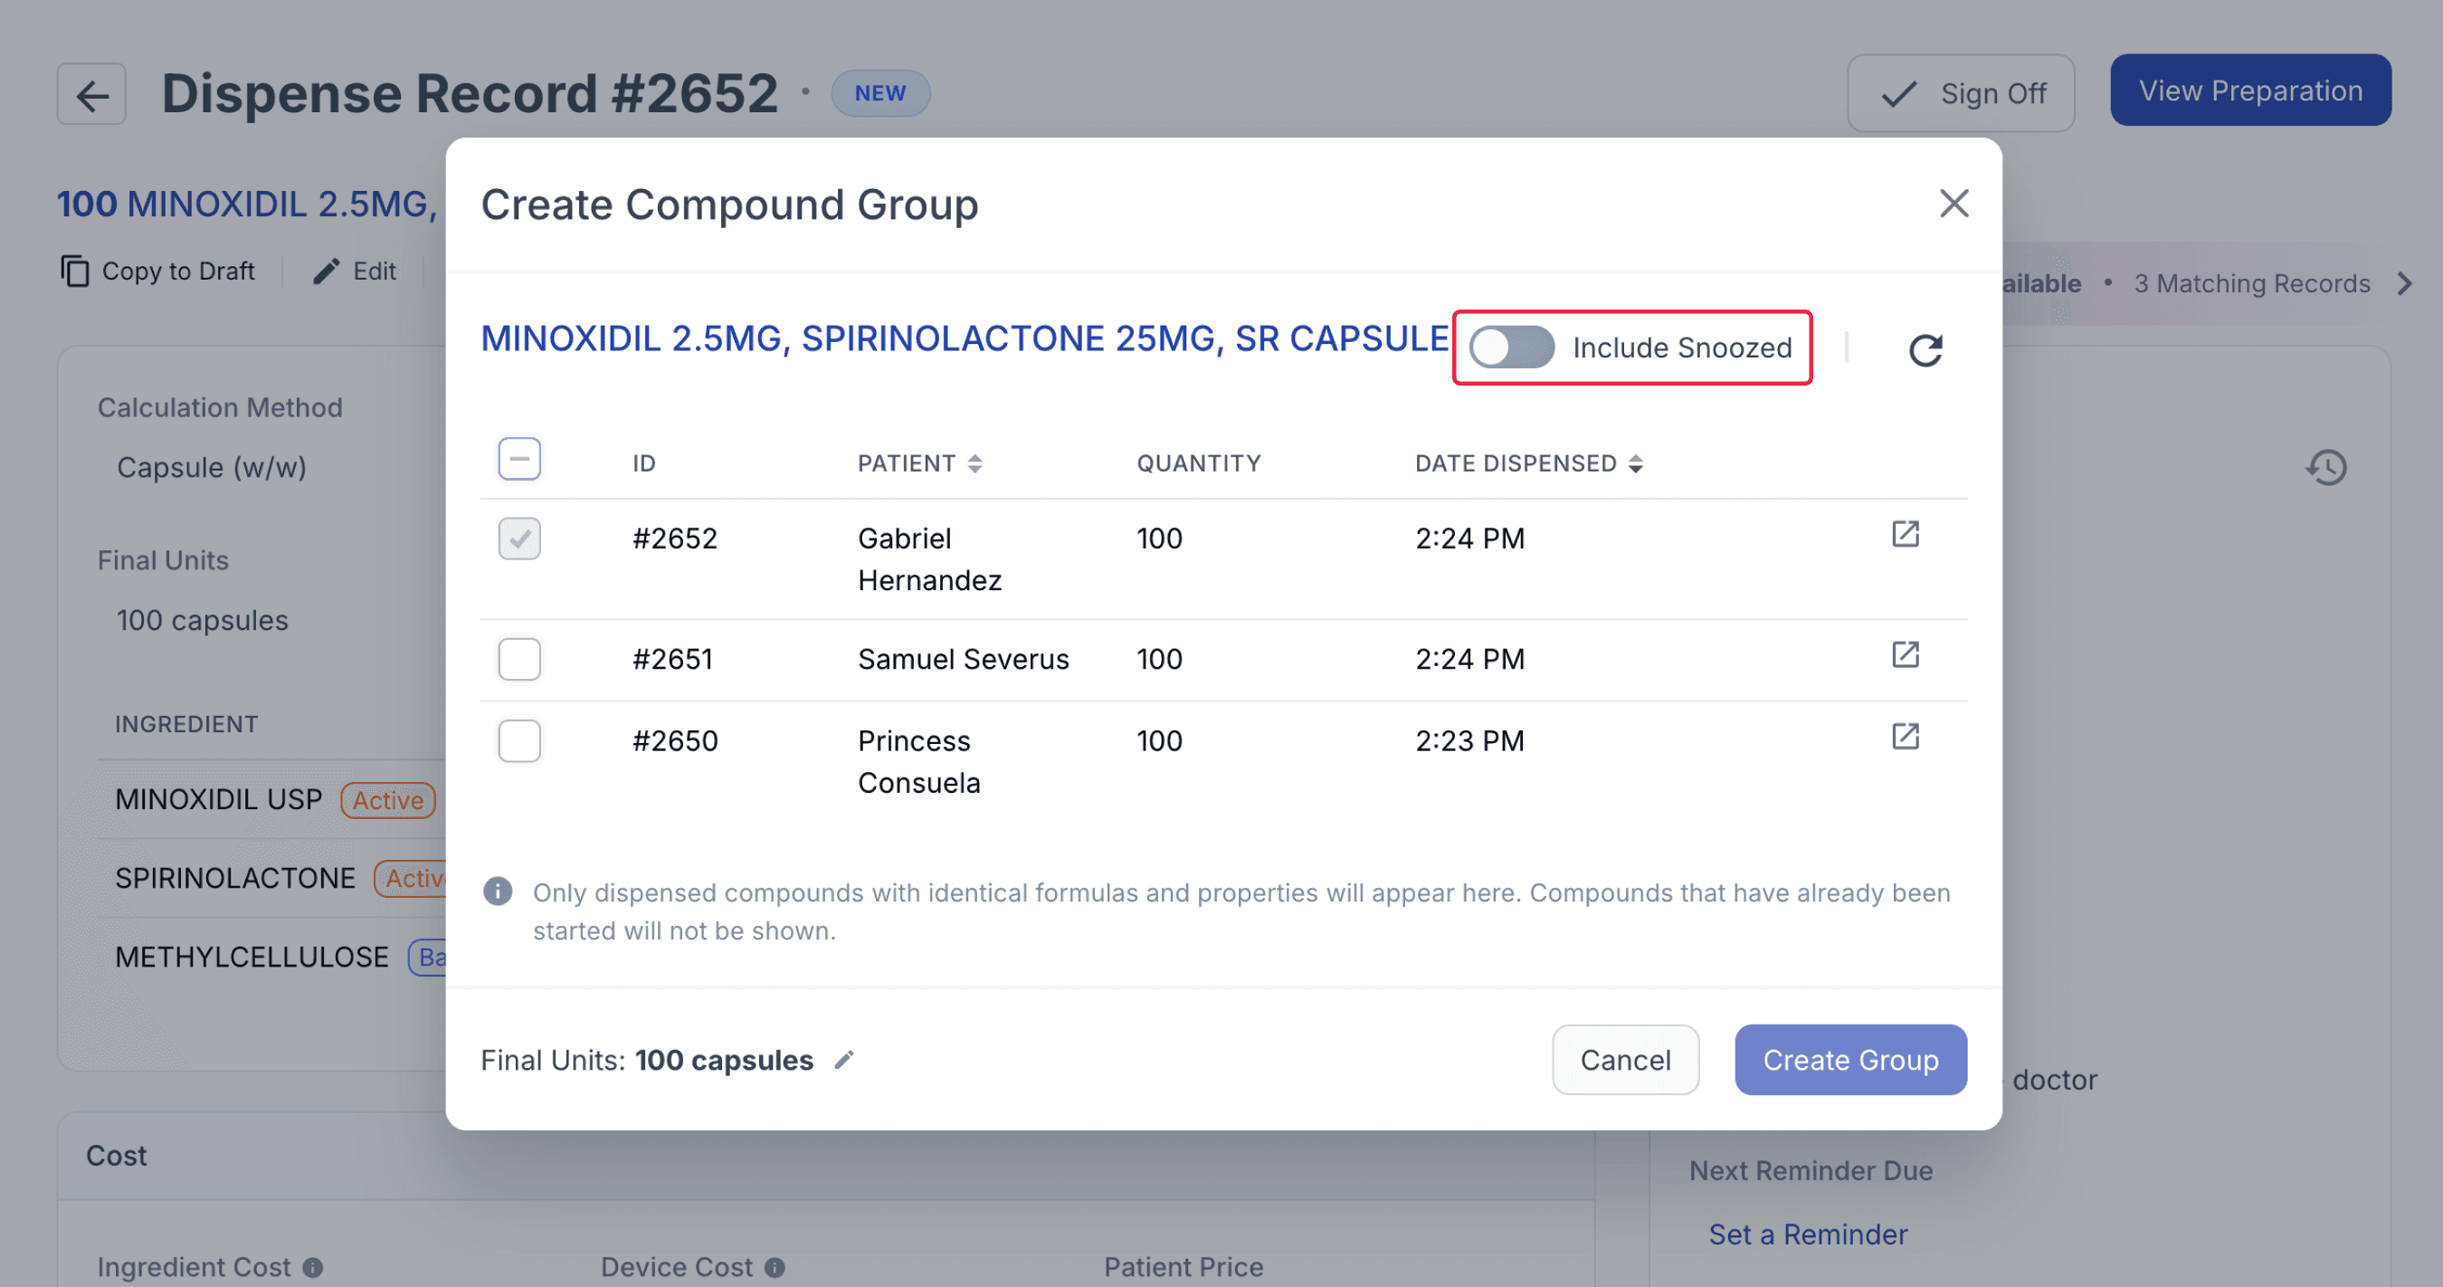Click Create Group button
The image size is (2443, 1287).
(x=1850, y=1060)
